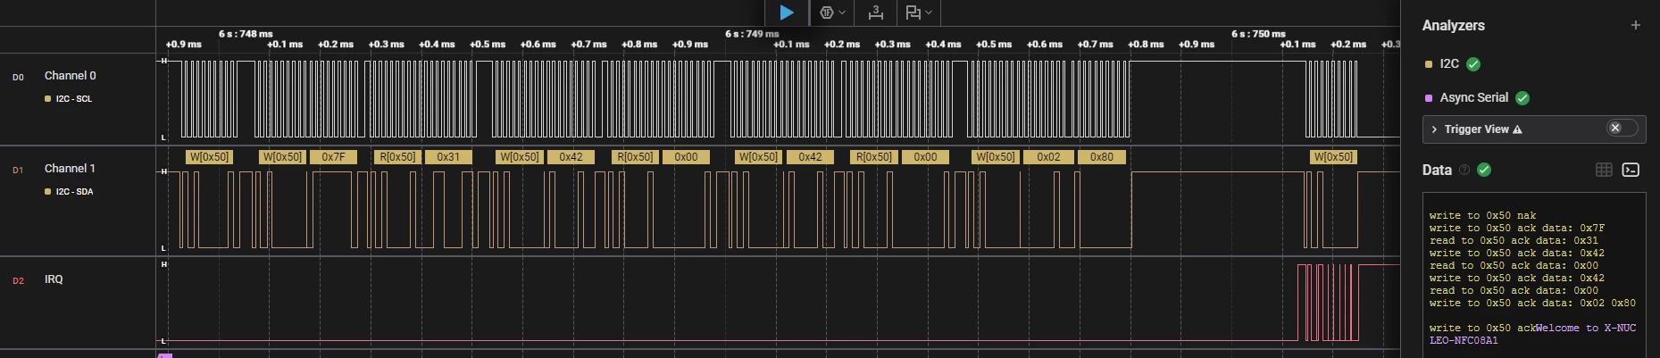The image size is (1660, 358).
Task: Start capture with the blue play button
Action: [x=787, y=12]
